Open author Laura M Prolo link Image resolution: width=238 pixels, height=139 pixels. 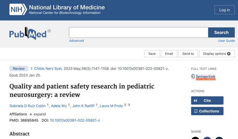[111, 106]
